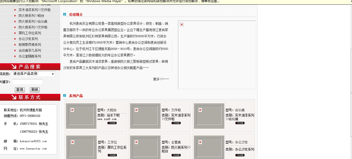Open the MORE button for 工作位

pyautogui.click(x=112, y=155)
